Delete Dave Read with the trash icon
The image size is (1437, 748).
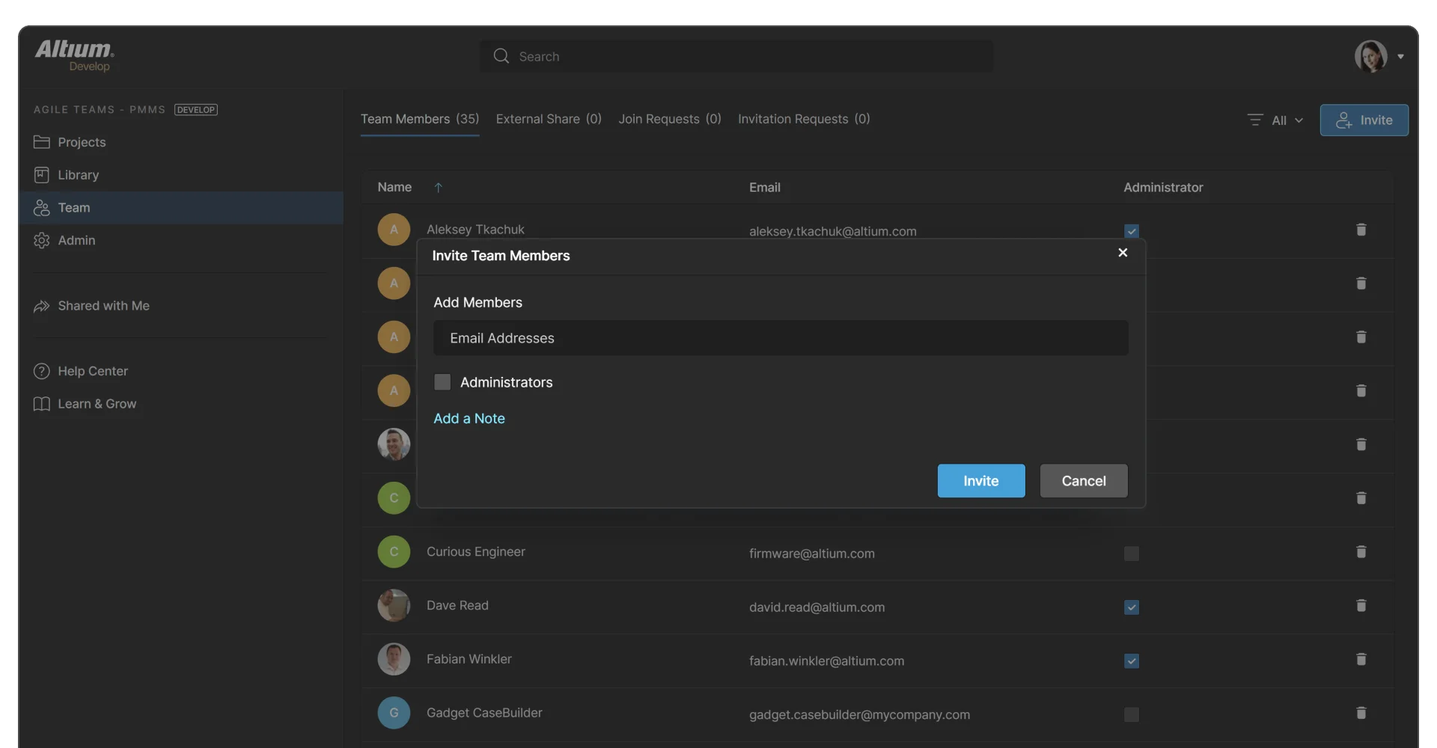[x=1361, y=606]
